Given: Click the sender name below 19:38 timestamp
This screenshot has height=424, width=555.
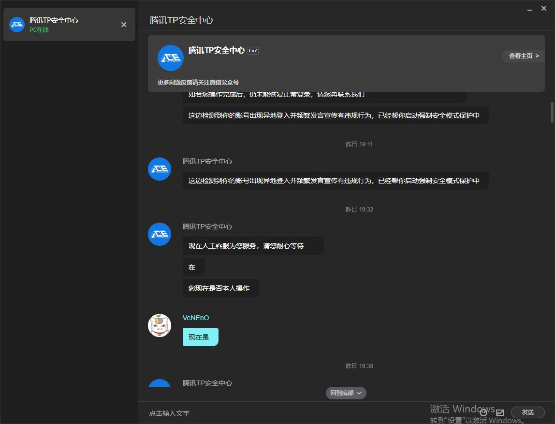Looking at the screenshot, I should (x=207, y=383).
